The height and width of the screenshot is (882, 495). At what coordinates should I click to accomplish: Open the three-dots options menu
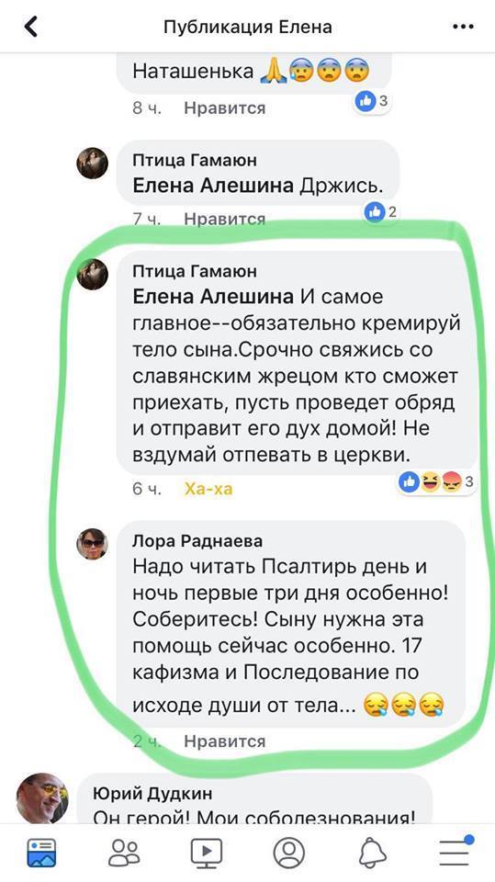pyautogui.click(x=463, y=27)
